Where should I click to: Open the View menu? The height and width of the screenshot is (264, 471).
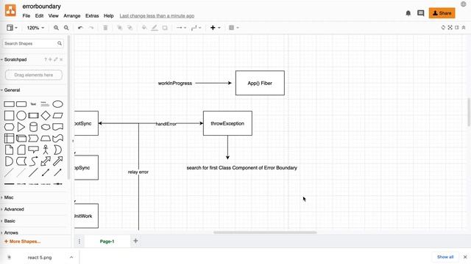pyautogui.click(x=54, y=16)
